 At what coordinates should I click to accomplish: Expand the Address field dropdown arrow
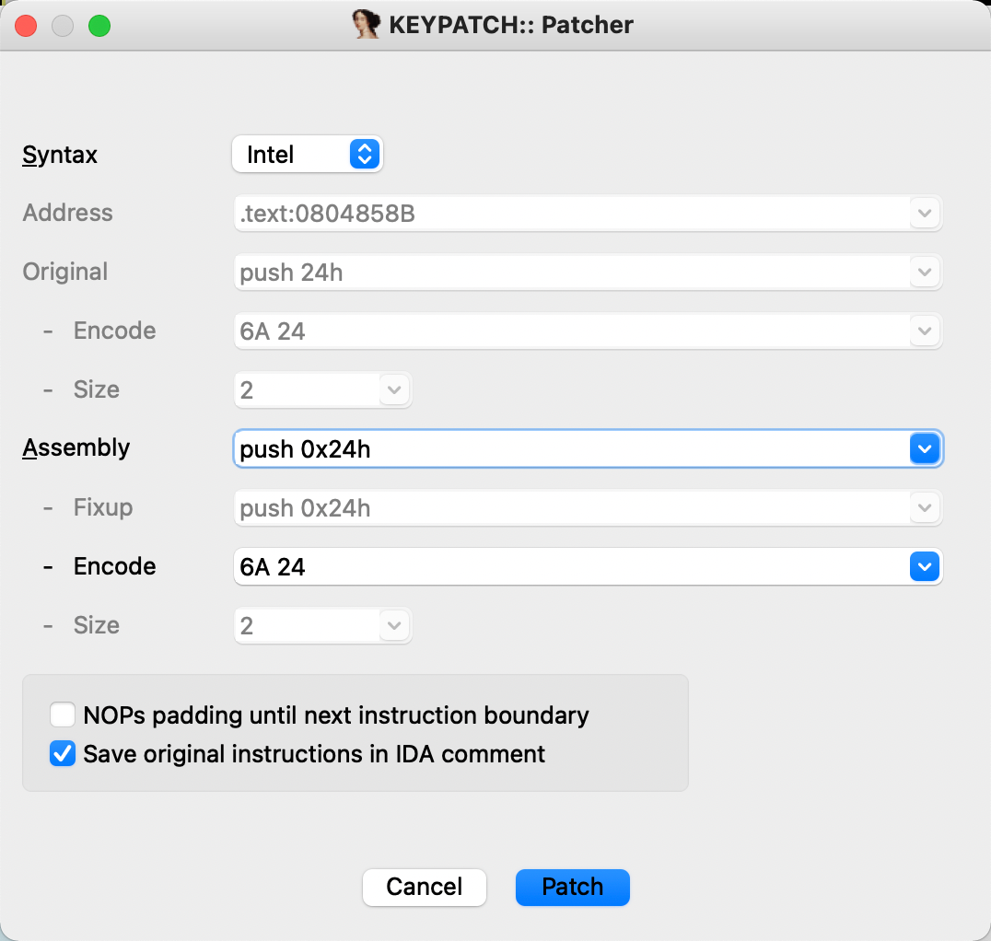(x=925, y=213)
